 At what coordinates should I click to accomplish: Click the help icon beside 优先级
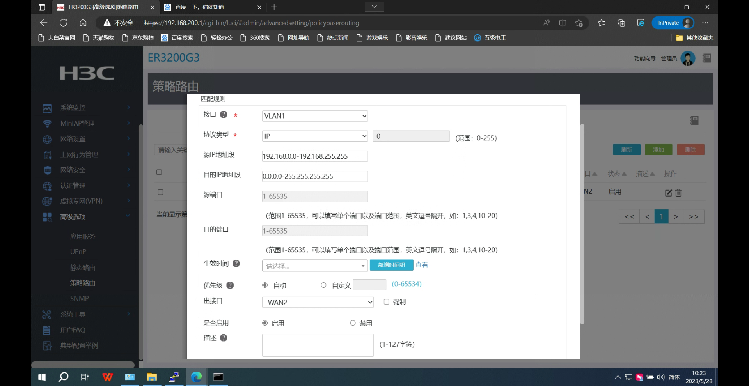[230, 285]
